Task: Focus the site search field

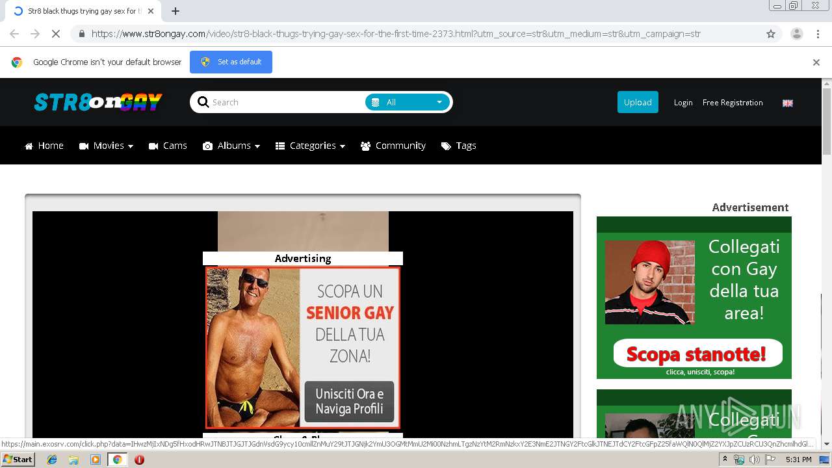Action: tap(286, 102)
